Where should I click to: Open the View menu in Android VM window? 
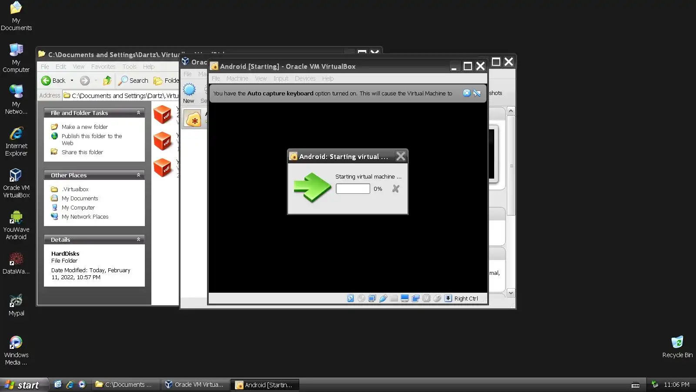tap(261, 78)
